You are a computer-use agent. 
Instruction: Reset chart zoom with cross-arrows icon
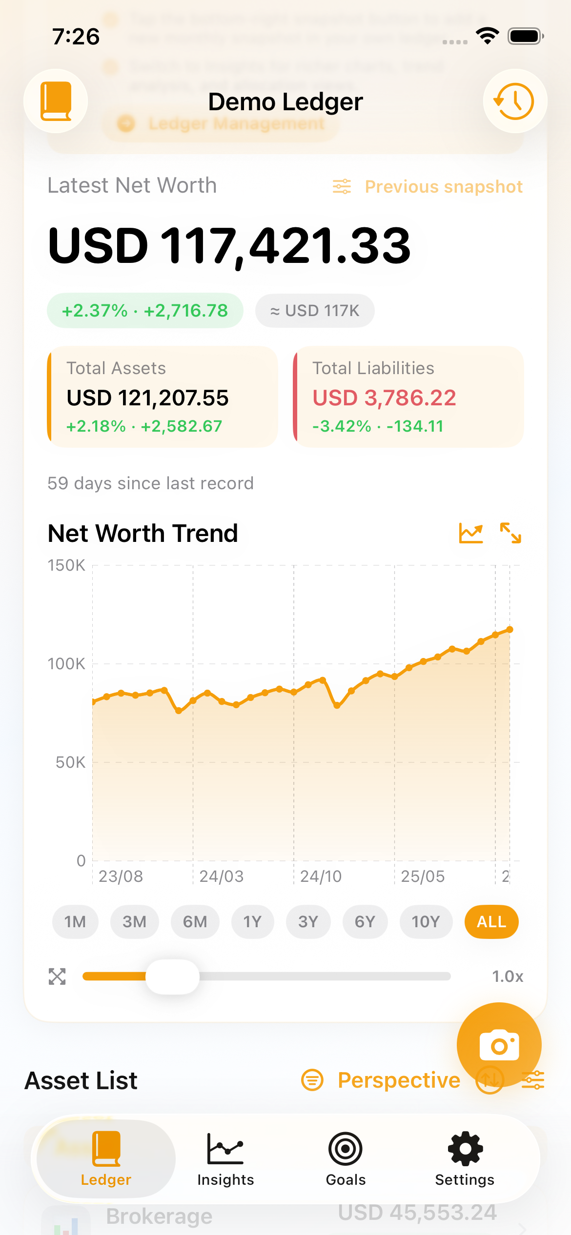pyautogui.click(x=57, y=976)
